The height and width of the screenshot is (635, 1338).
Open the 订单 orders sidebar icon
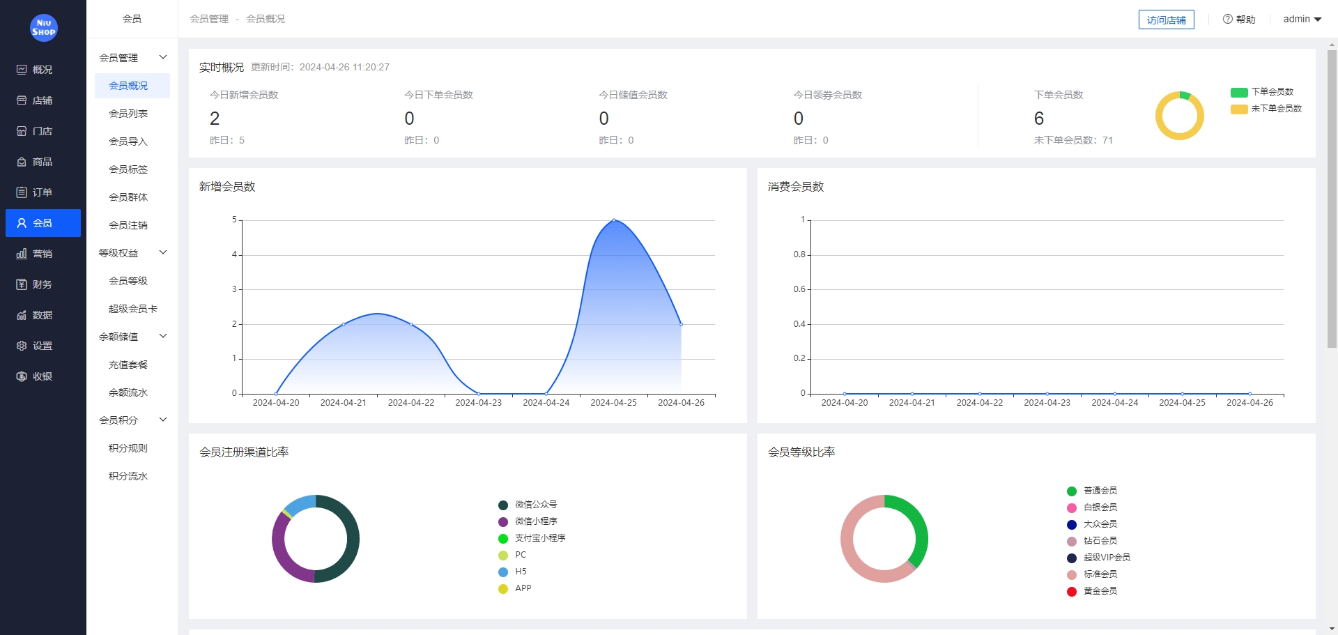pyautogui.click(x=22, y=192)
